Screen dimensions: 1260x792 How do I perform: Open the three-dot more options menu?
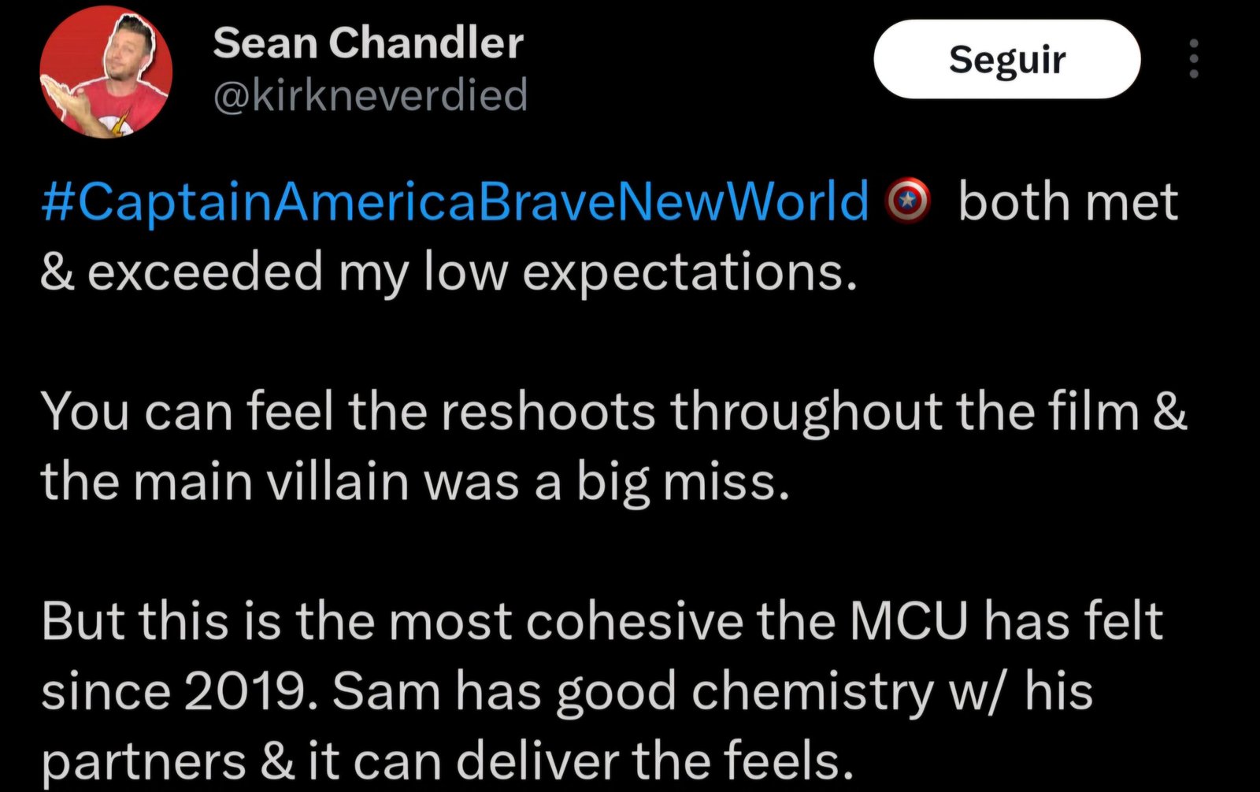pyautogui.click(x=1194, y=59)
